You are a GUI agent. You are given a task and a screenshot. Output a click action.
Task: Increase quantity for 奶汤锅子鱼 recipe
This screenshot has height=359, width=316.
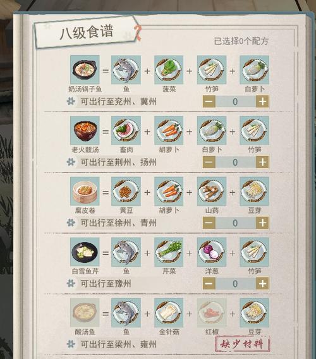(x=262, y=101)
